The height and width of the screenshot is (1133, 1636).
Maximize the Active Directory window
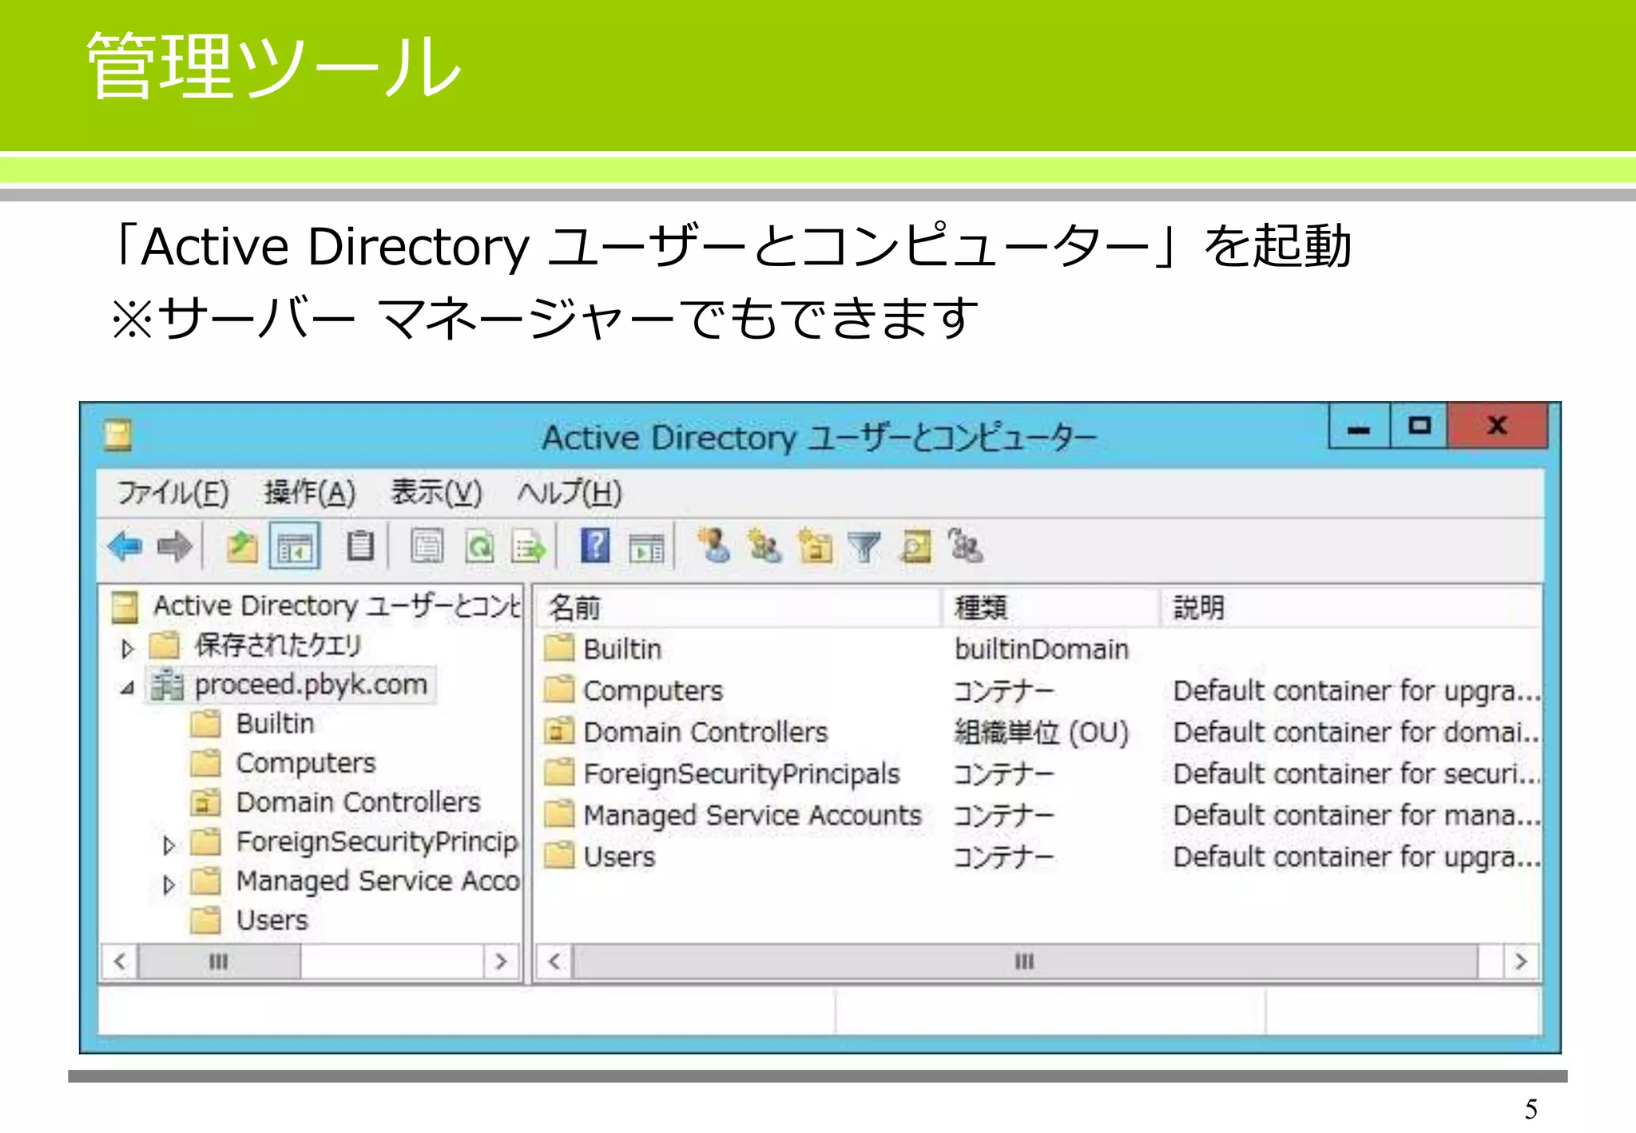click(1420, 426)
